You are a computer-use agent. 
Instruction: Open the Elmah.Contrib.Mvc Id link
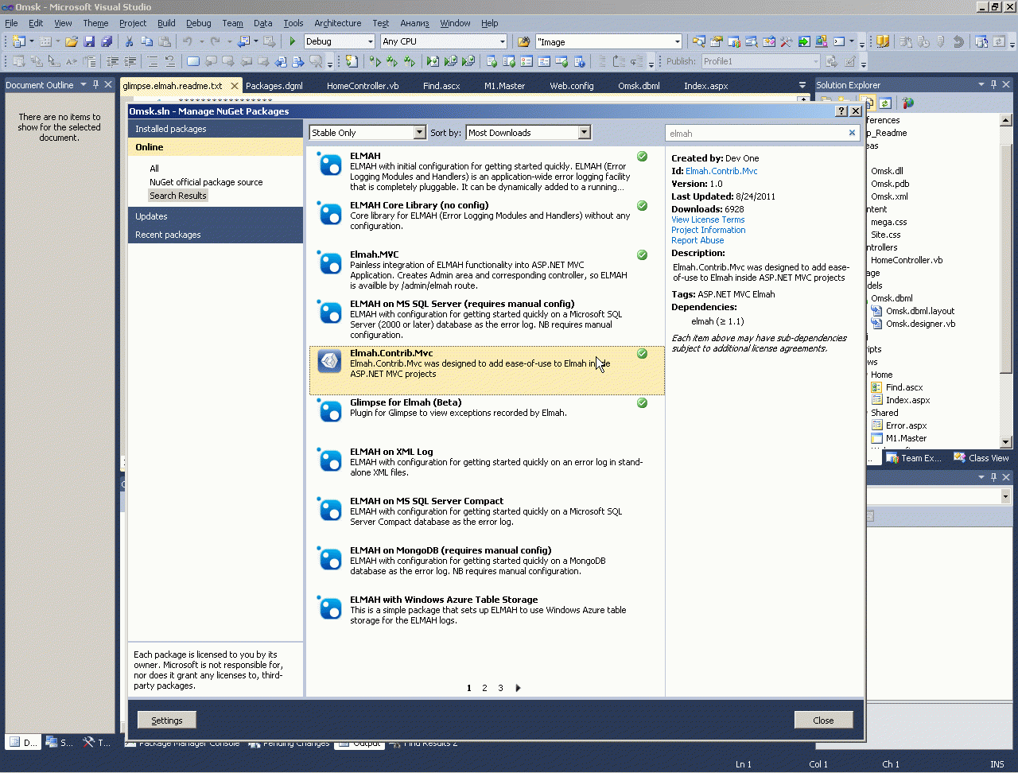tap(721, 171)
